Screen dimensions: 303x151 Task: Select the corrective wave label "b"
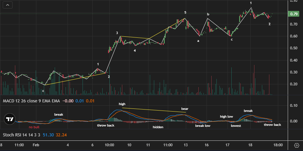click(208, 14)
